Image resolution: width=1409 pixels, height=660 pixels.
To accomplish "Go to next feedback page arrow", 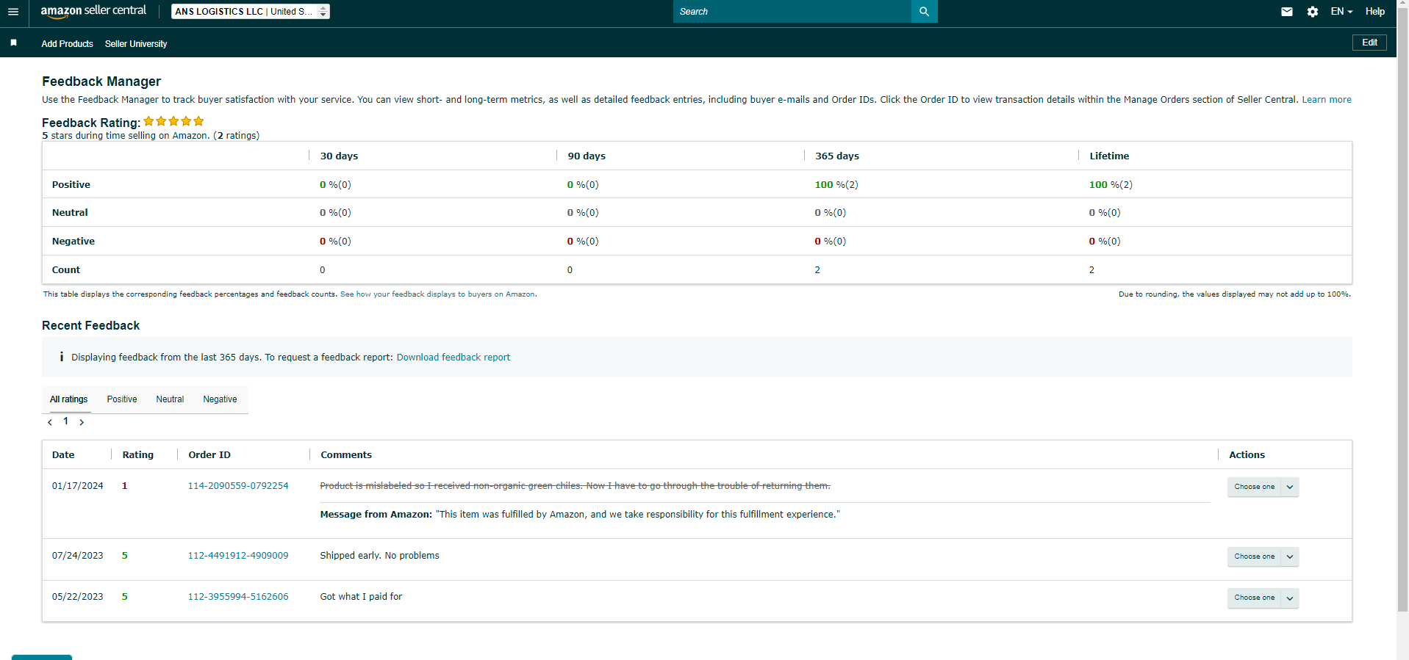I will pos(82,422).
